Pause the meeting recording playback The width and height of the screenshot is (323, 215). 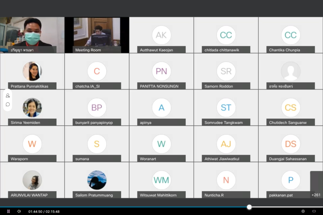point(9,211)
